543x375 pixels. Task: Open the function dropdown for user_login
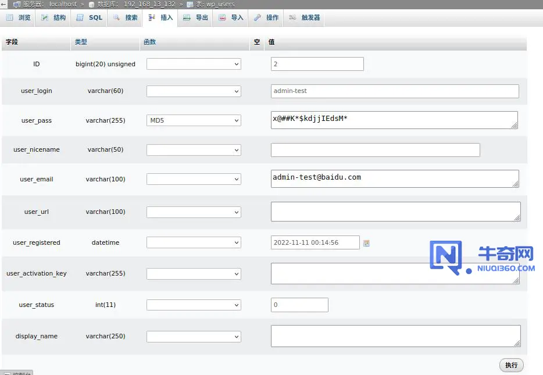click(194, 91)
